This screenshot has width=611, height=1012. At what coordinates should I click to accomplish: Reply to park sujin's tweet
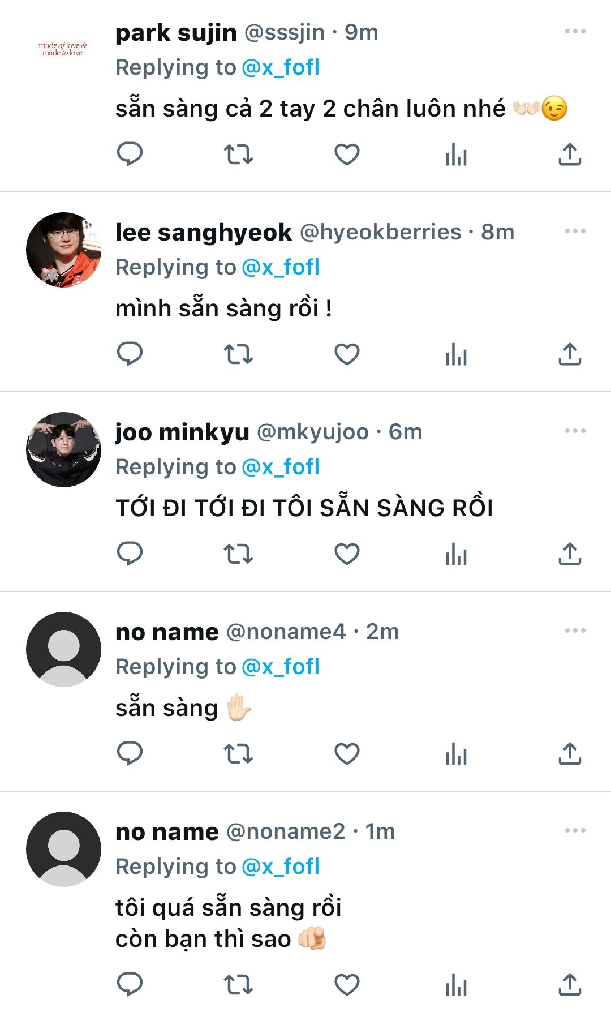coord(130,154)
